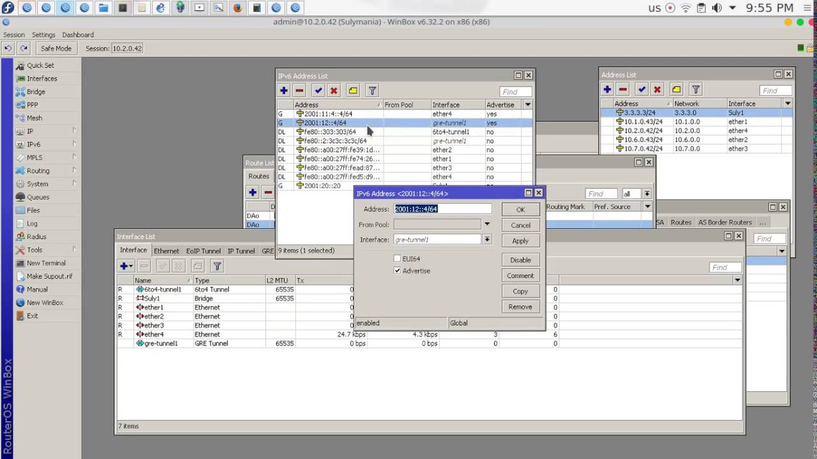
Task: Open Make Supout.rif
Action: point(49,276)
